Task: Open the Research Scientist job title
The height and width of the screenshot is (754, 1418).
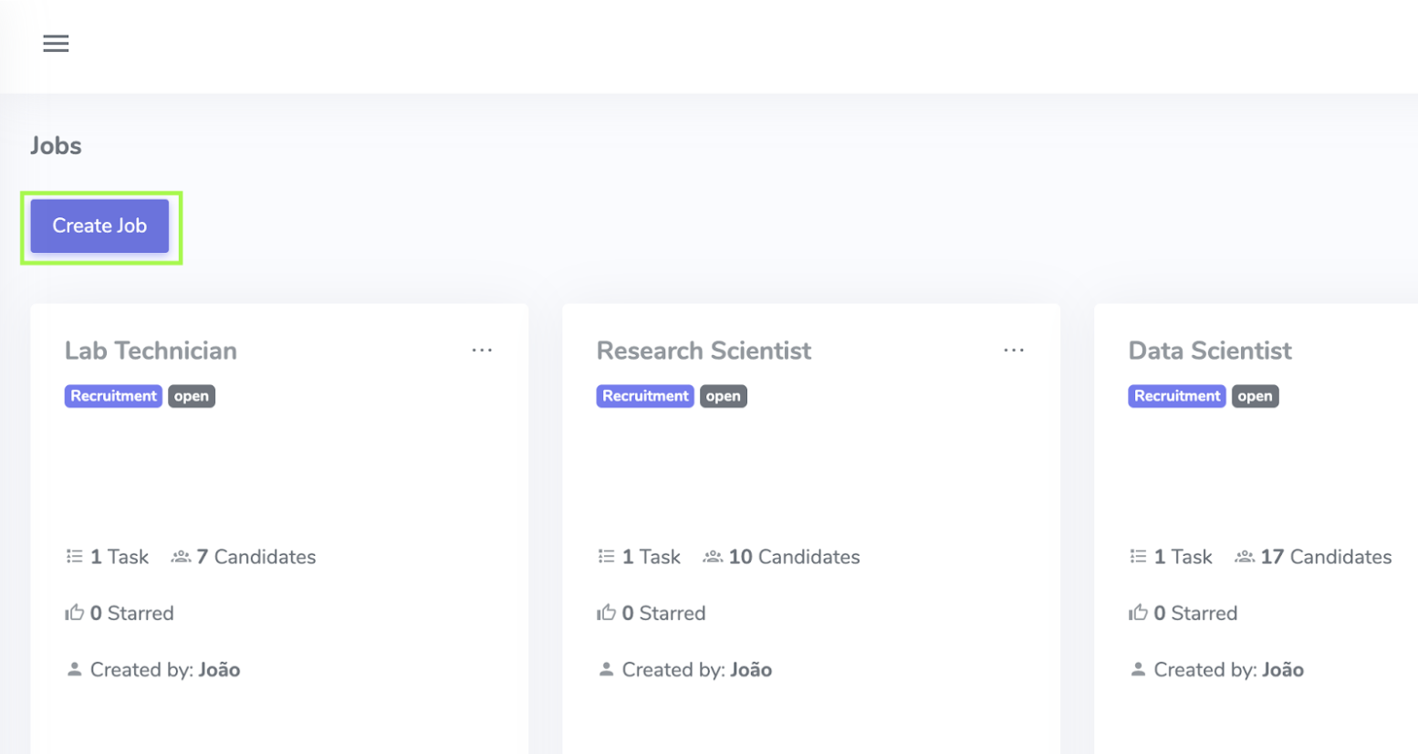Action: 704,351
